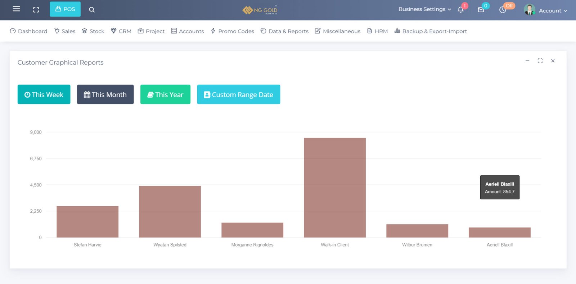Collapse the Customer Graphical Reports panel
Image resolution: width=576 pixels, height=284 pixels.
pos(527,61)
